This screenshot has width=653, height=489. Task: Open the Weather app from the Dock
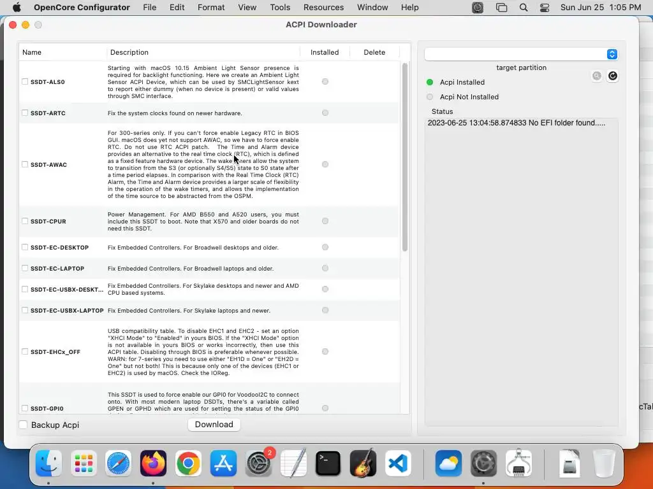point(448,464)
